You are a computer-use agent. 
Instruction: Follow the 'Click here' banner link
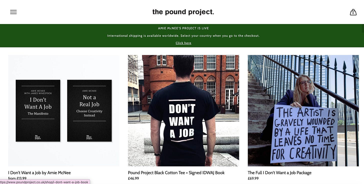pos(183,43)
